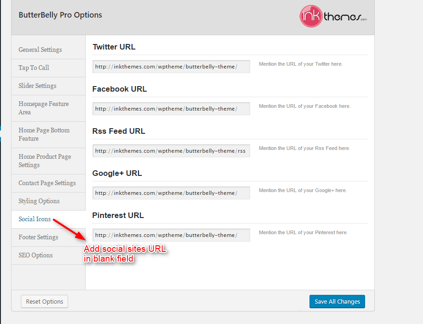
Task: Click the Twitter URL heading
Action: (114, 47)
